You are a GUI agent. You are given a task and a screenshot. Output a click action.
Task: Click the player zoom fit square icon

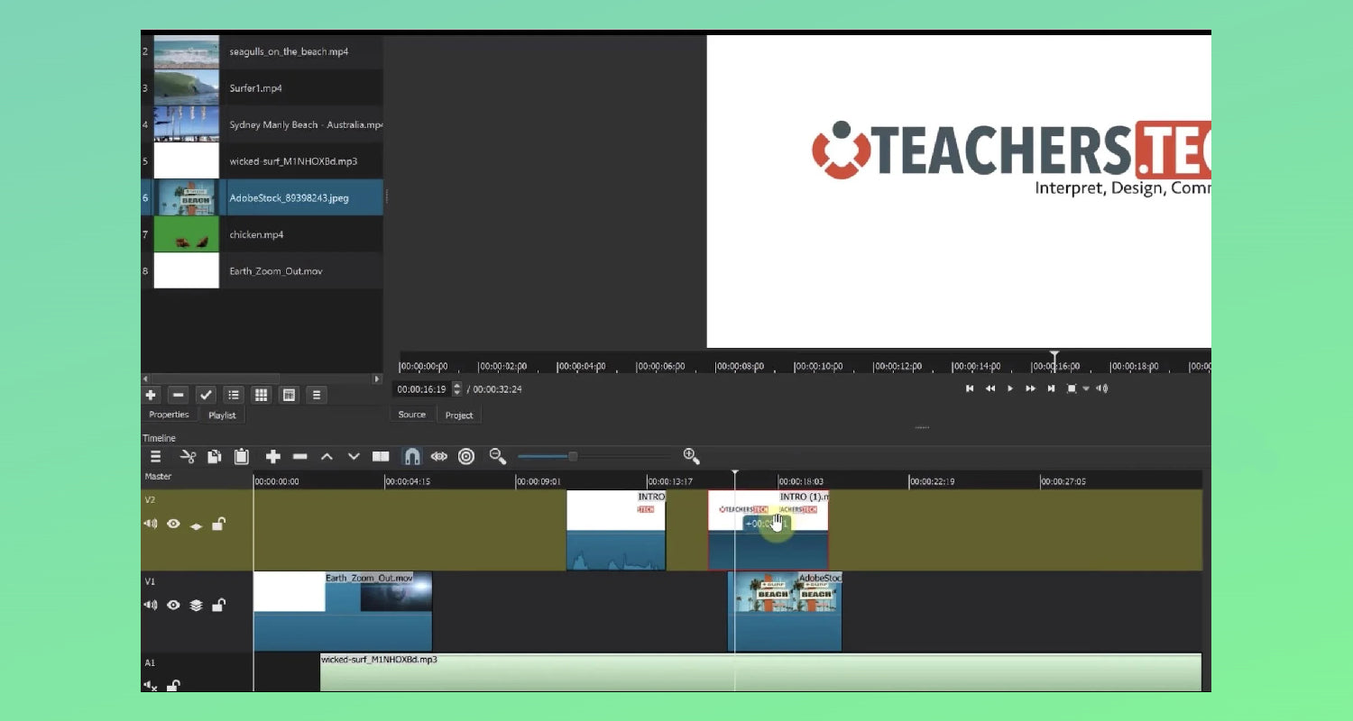1072,388
